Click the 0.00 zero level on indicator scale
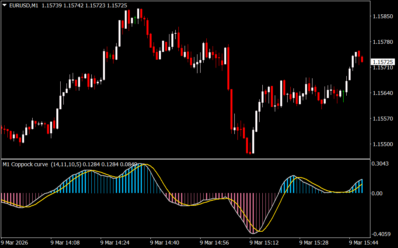Screen dimensions: 398x248 (378, 193)
